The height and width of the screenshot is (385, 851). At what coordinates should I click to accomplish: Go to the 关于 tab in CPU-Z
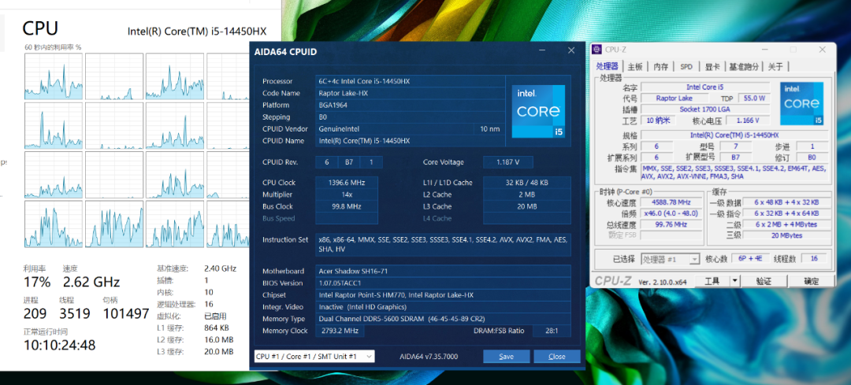point(775,67)
